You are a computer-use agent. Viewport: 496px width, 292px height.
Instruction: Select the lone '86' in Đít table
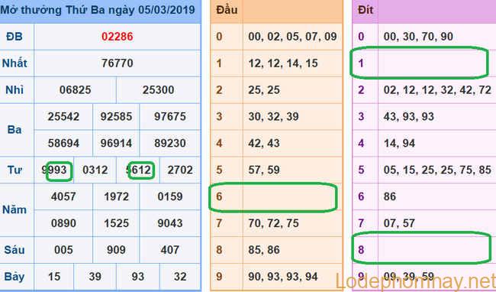(x=390, y=196)
